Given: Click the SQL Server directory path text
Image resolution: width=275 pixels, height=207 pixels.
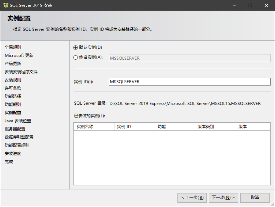Looking at the screenshot, I should point(185,103).
